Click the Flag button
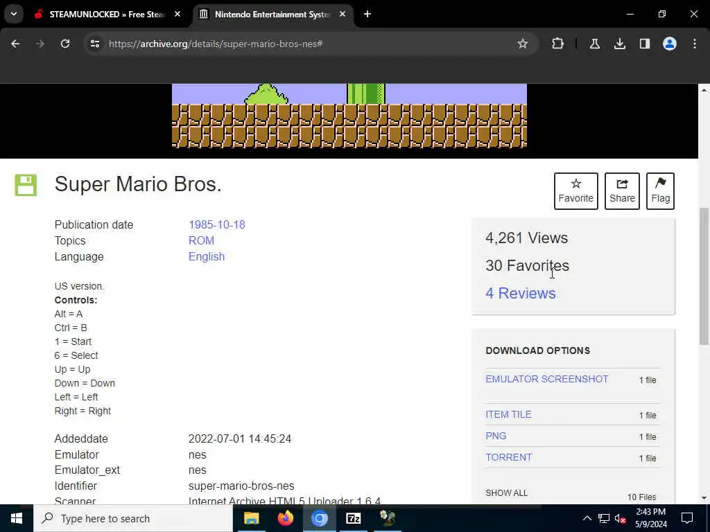The width and height of the screenshot is (710, 532). coord(660,191)
